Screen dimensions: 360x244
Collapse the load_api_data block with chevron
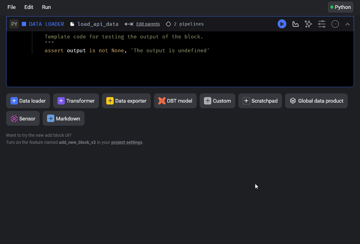coord(348,24)
